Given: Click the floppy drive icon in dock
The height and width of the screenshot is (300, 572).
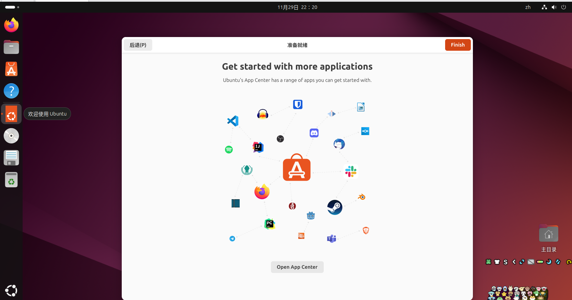Looking at the screenshot, I should 11,158.
